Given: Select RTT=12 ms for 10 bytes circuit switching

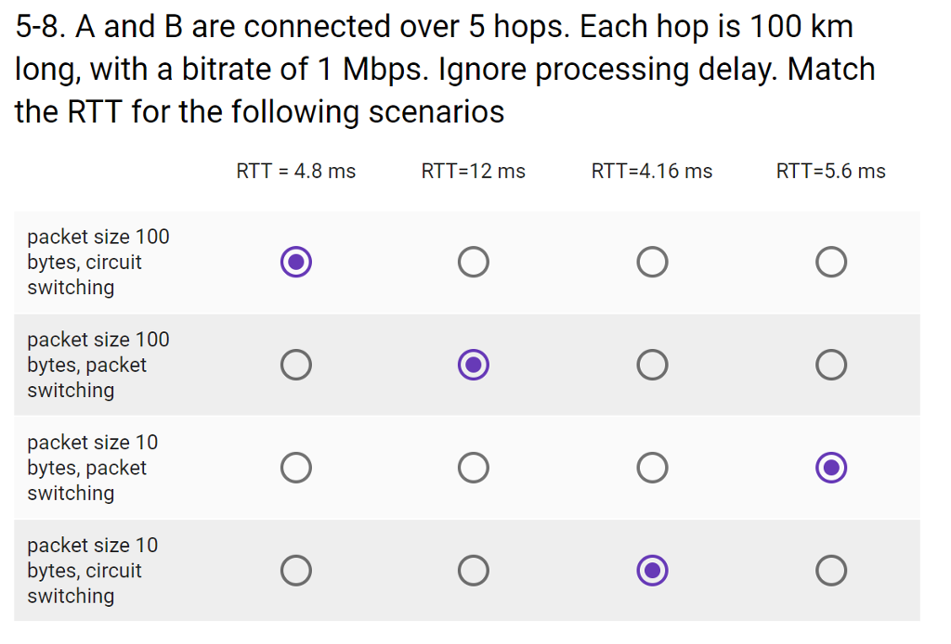Looking at the screenshot, I should tap(474, 571).
